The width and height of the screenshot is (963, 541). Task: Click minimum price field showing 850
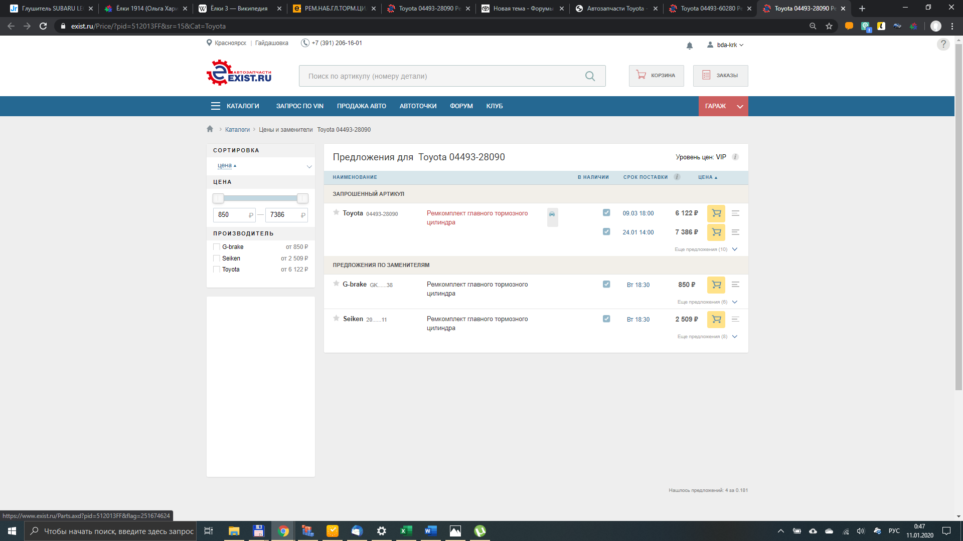234,215
